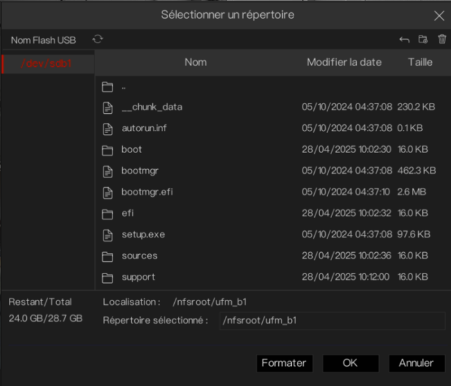Screen dimensions: 451x386
Task: Click the Formater button
Action: (x=285, y=363)
